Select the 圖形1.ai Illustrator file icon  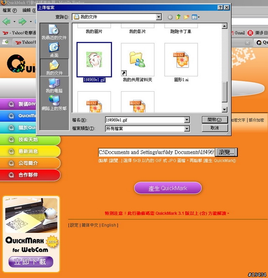(x=181, y=59)
